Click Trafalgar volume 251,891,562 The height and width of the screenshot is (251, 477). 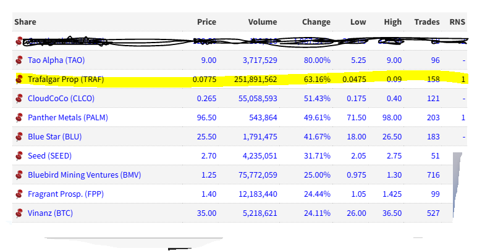pos(256,79)
